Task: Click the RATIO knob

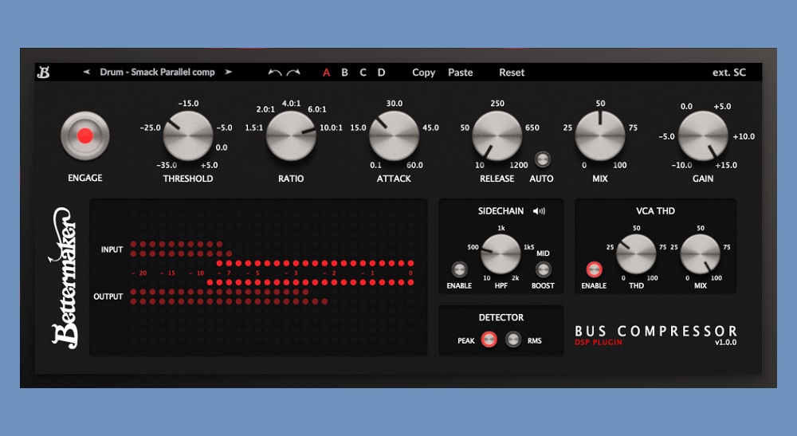Action: pos(291,136)
